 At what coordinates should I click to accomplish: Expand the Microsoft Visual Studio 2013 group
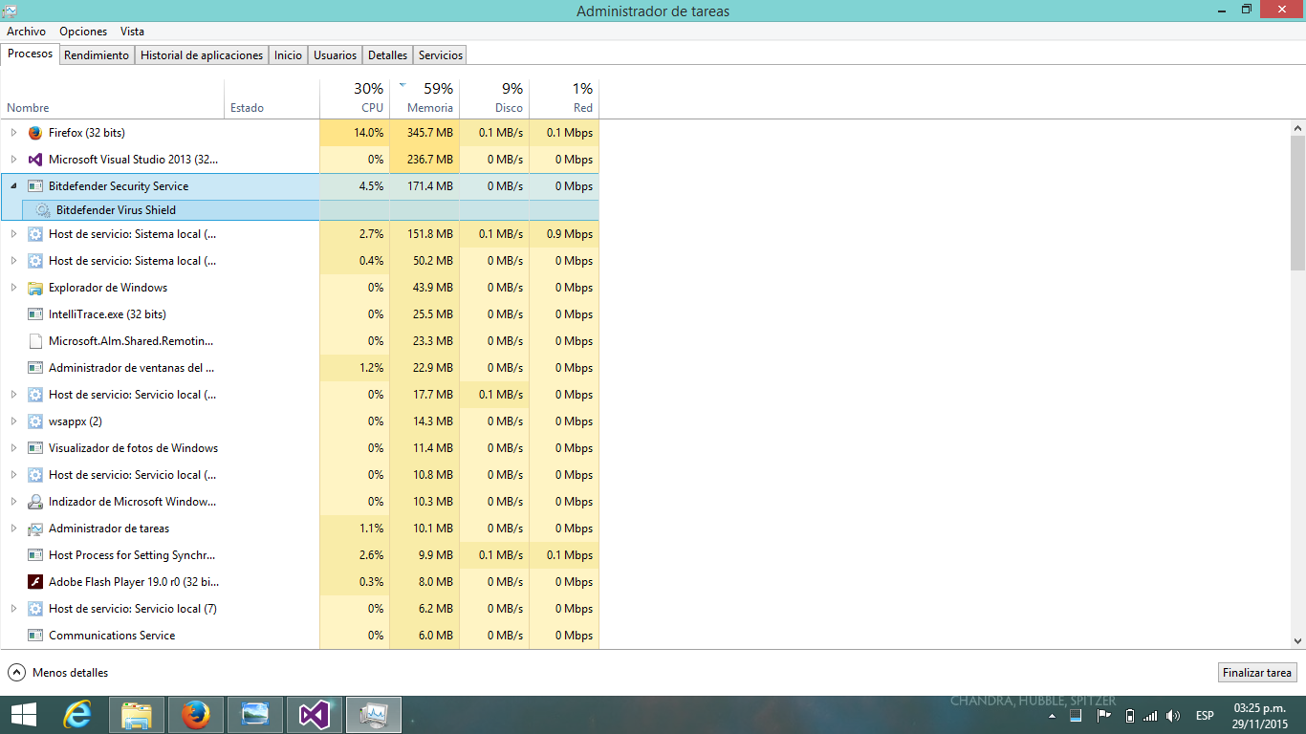point(13,160)
